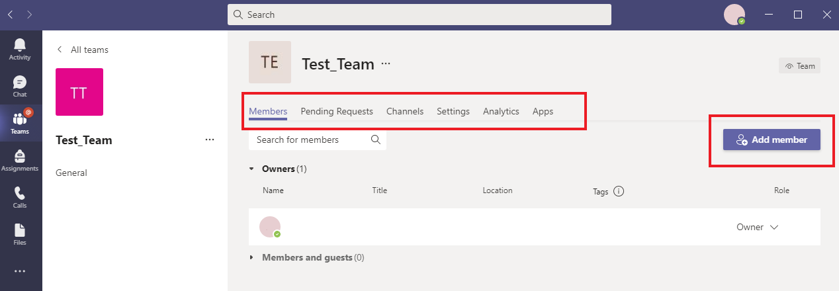Click the Add member button

click(x=772, y=140)
